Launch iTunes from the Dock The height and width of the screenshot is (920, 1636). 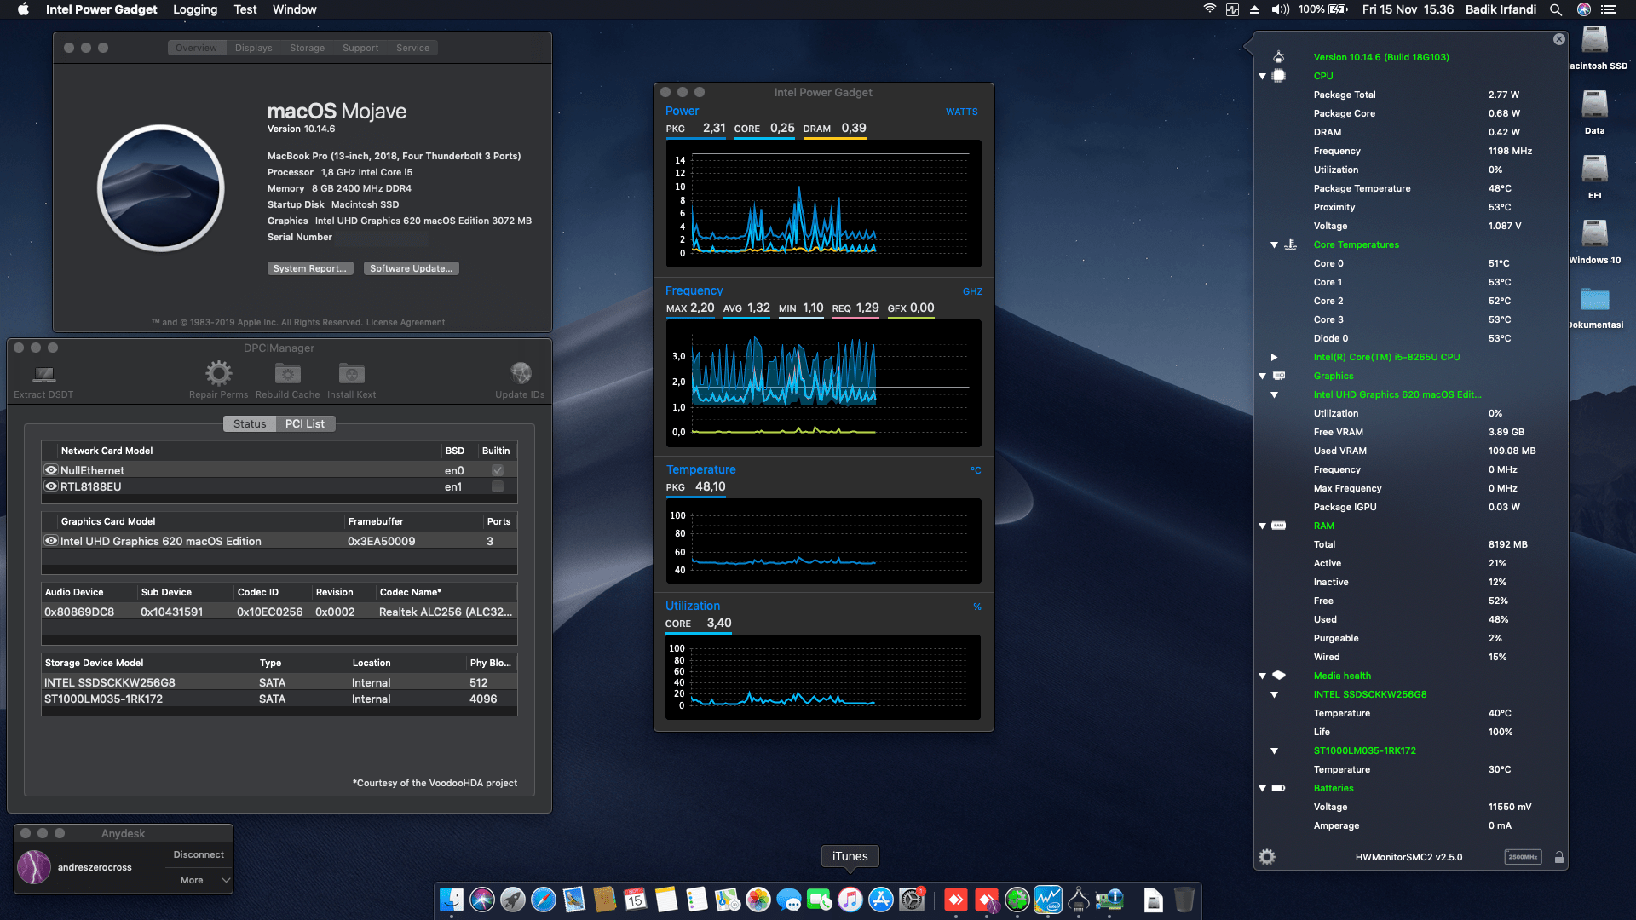tap(850, 900)
